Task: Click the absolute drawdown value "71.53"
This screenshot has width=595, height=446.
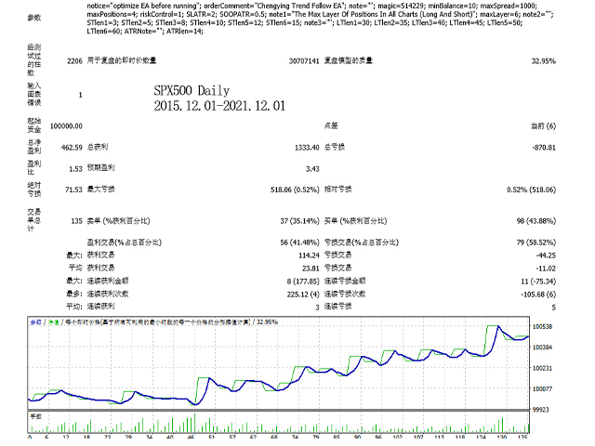Action: 73,190
